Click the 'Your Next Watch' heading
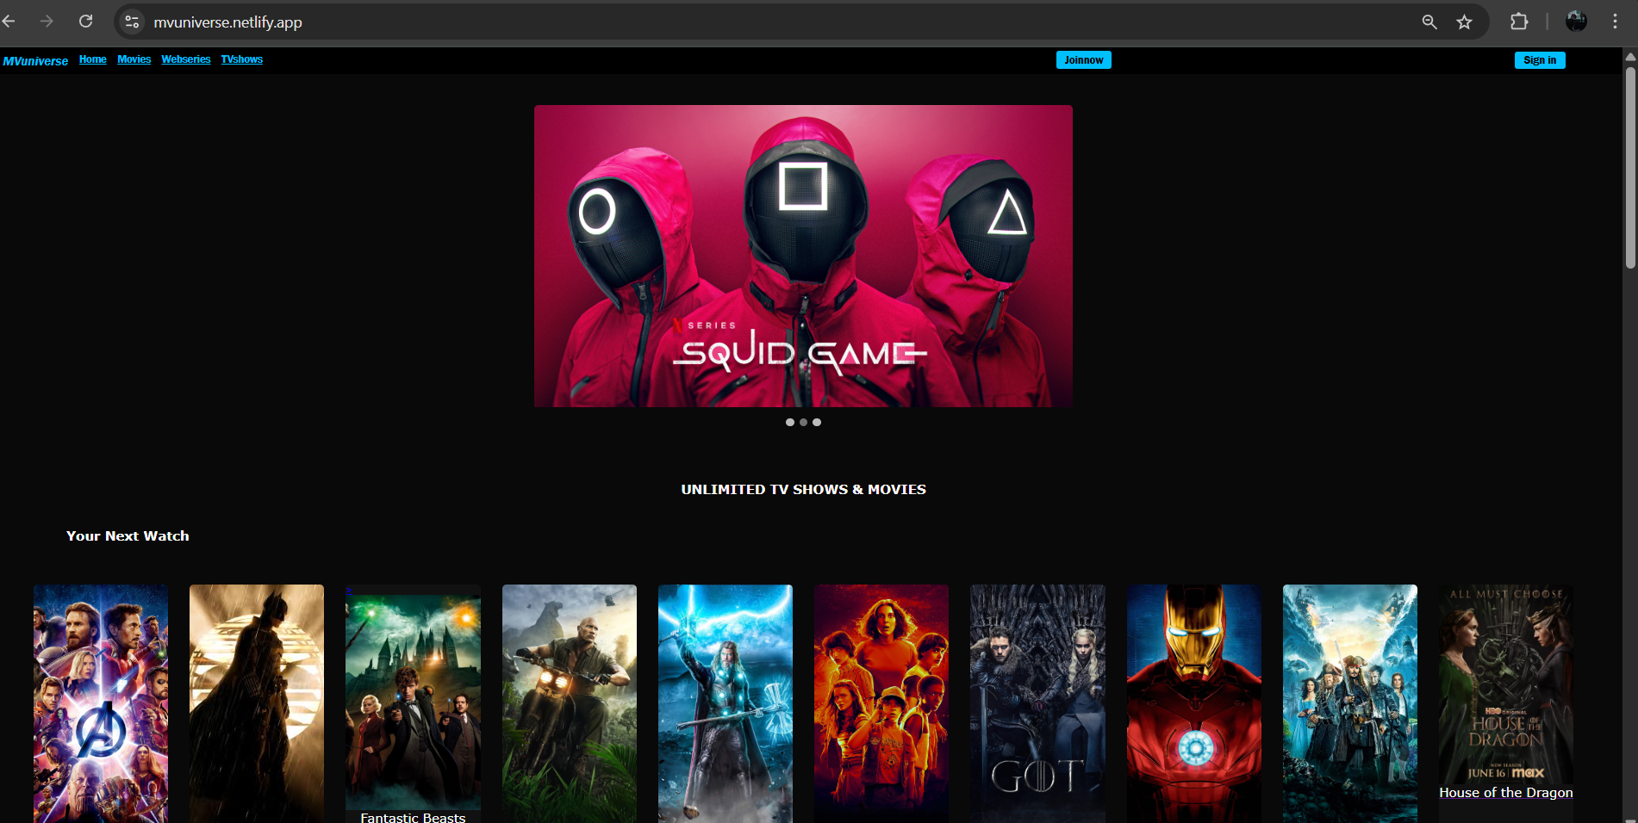1638x823 pixels. [x=128, y=535]
